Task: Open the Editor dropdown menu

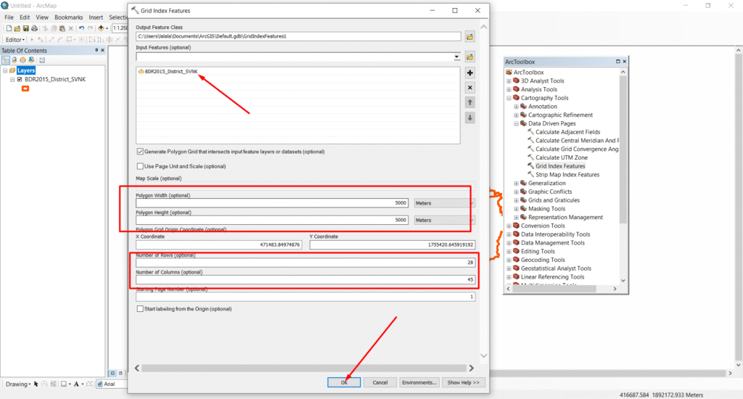Action: pos(15,40)
